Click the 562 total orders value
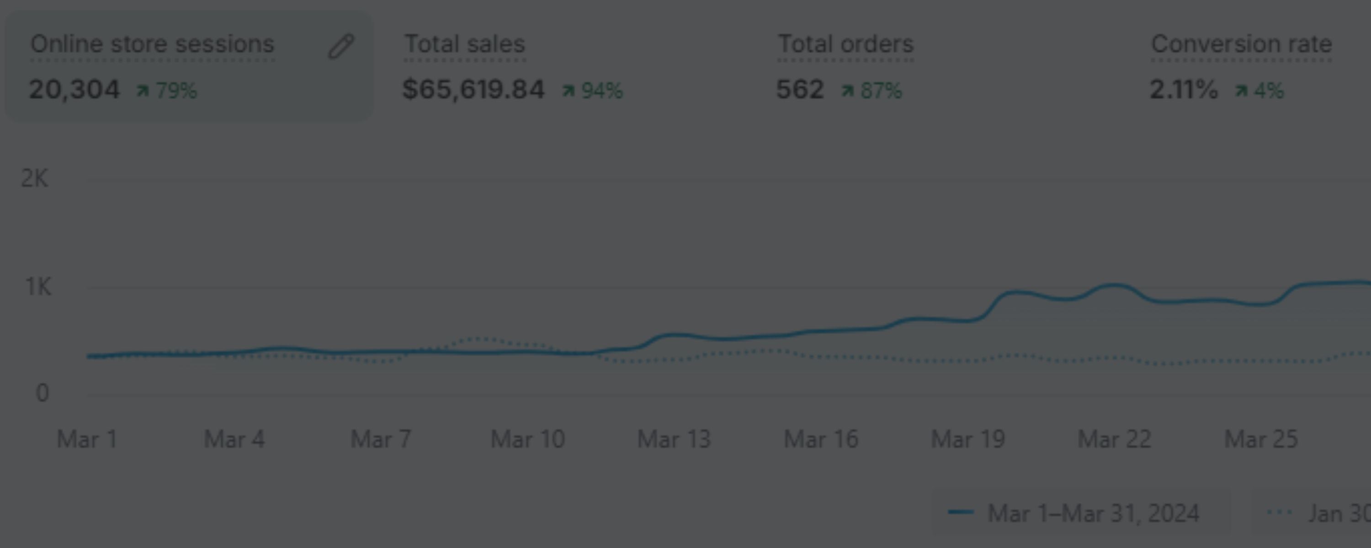 [x=800, y=90]
